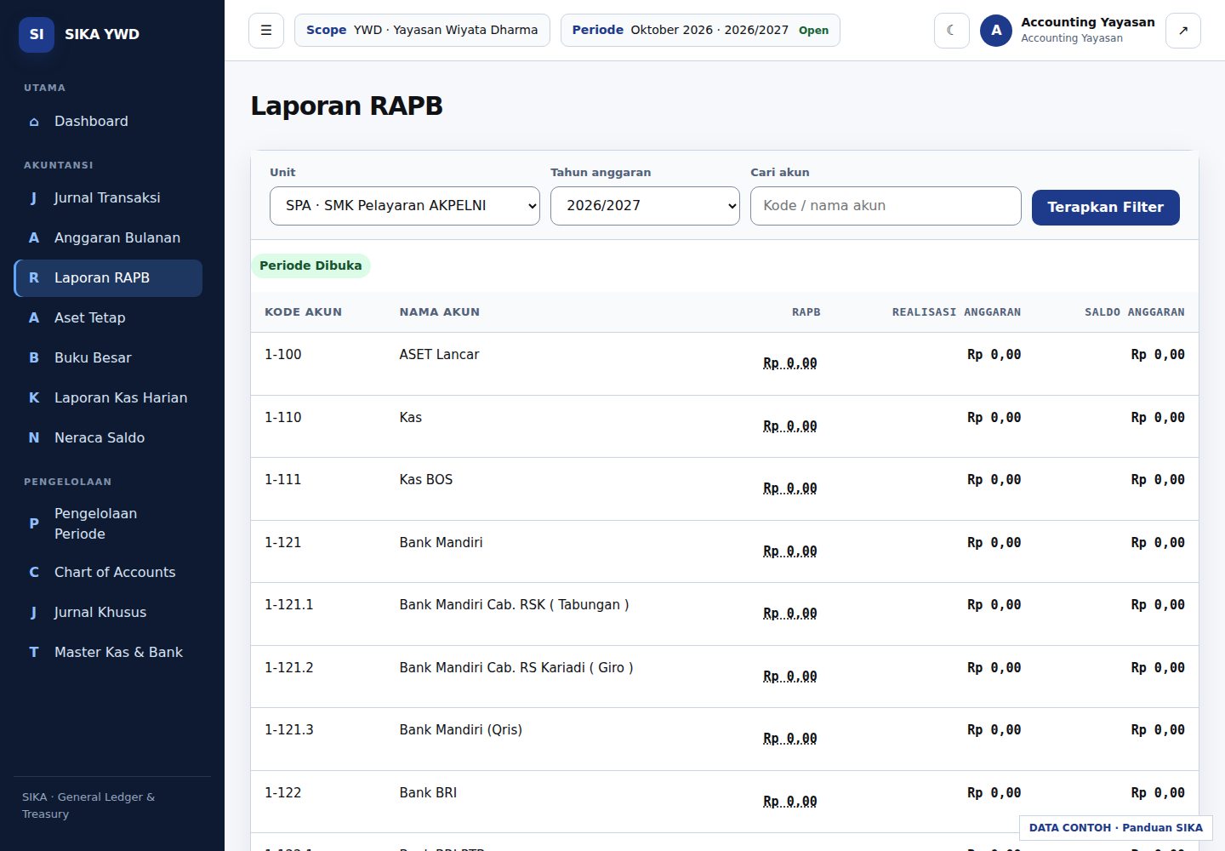Click RAPB amount for ASET Lancar
This screenshot has width=1225, height=851.
point(789,363)
